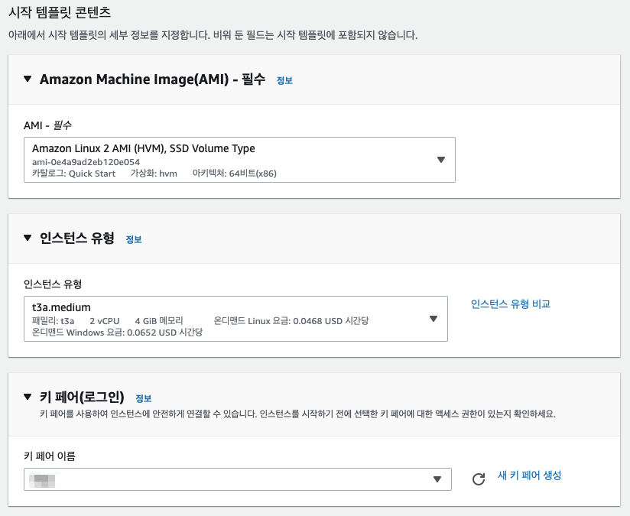Click 정보 link next to AMI heading

(284, 80)
